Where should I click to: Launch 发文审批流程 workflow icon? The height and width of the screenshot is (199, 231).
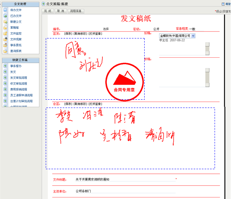(x=5, y=78)
